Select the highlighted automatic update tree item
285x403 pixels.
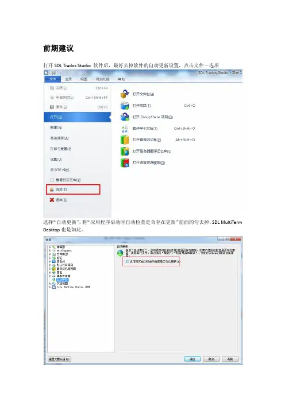click(x=63, y=280)
